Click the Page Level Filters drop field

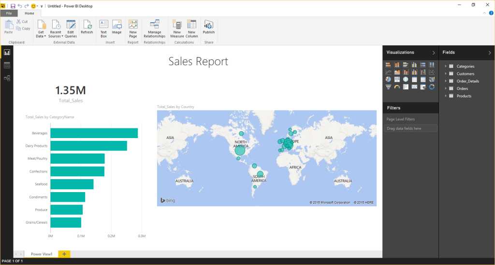click(410, 128)
